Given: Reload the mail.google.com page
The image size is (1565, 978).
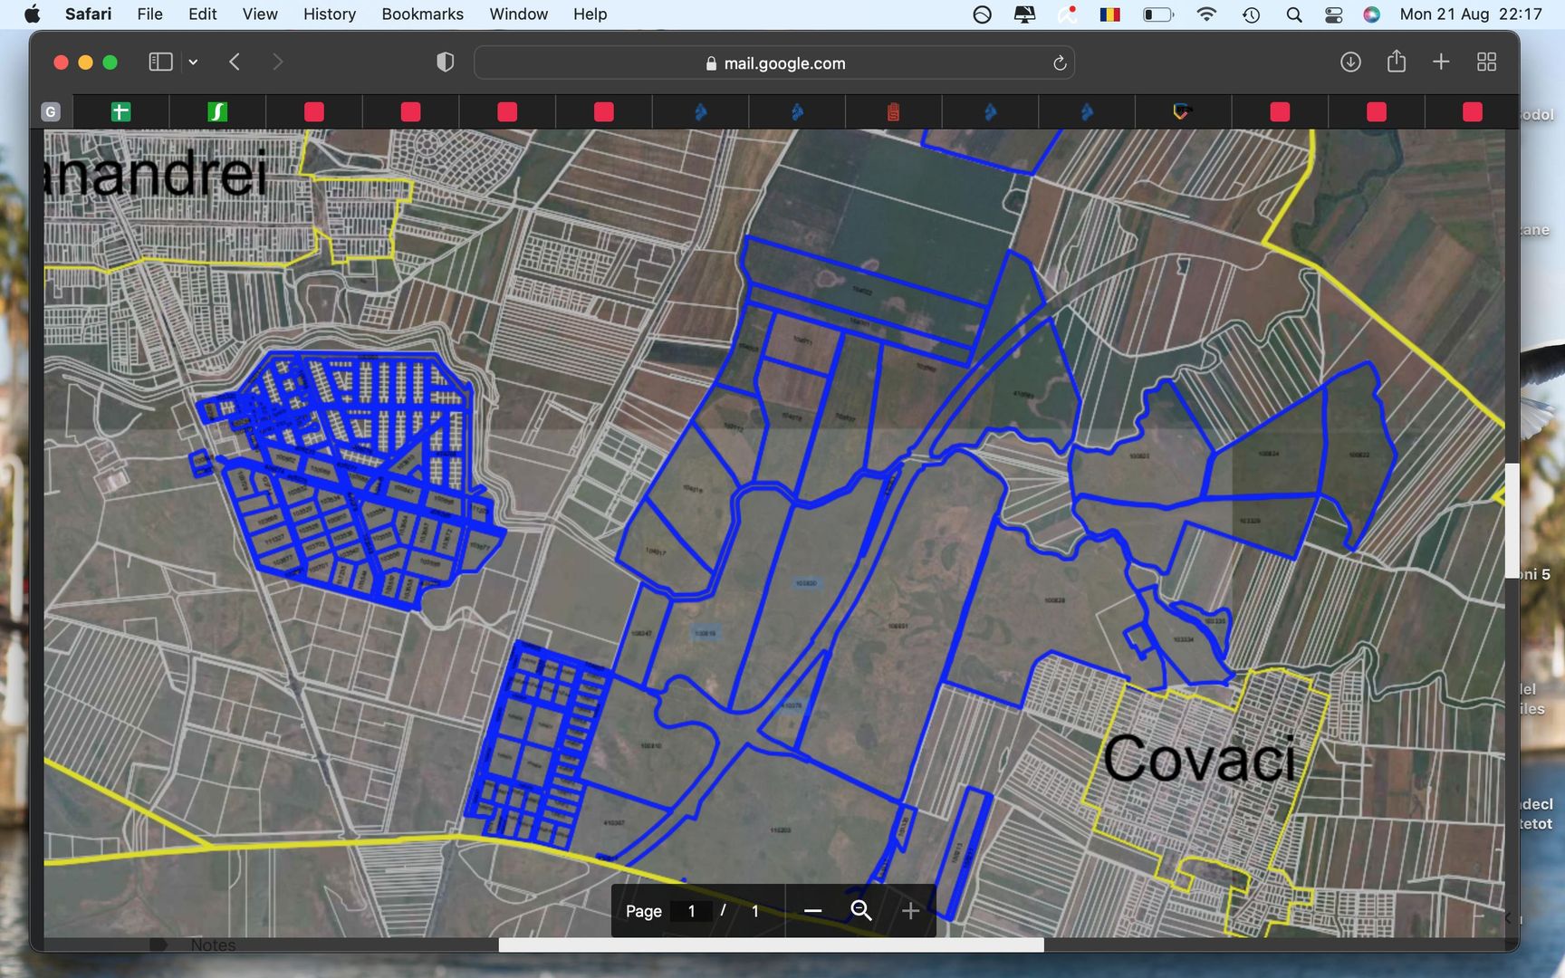Looking at the screenshot, I should coord(1059,63).
